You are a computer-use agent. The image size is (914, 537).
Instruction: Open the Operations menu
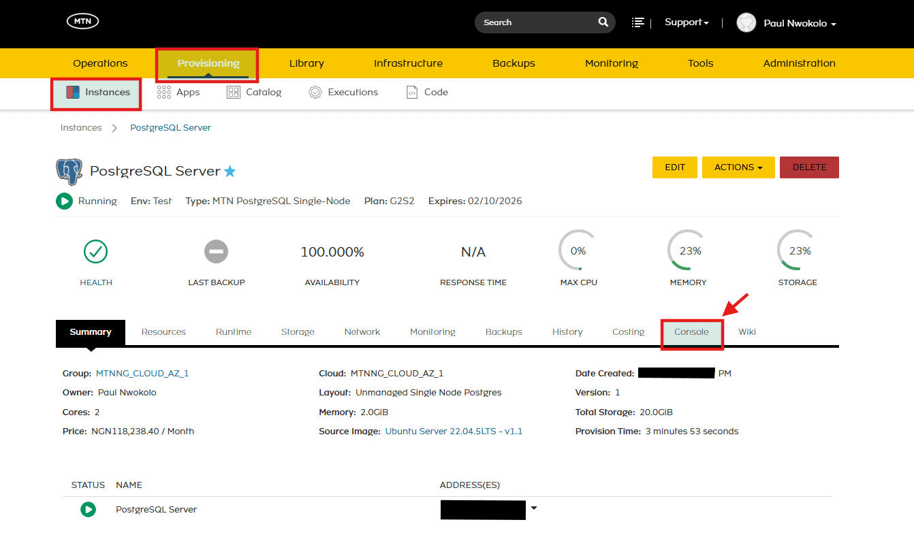100,63
